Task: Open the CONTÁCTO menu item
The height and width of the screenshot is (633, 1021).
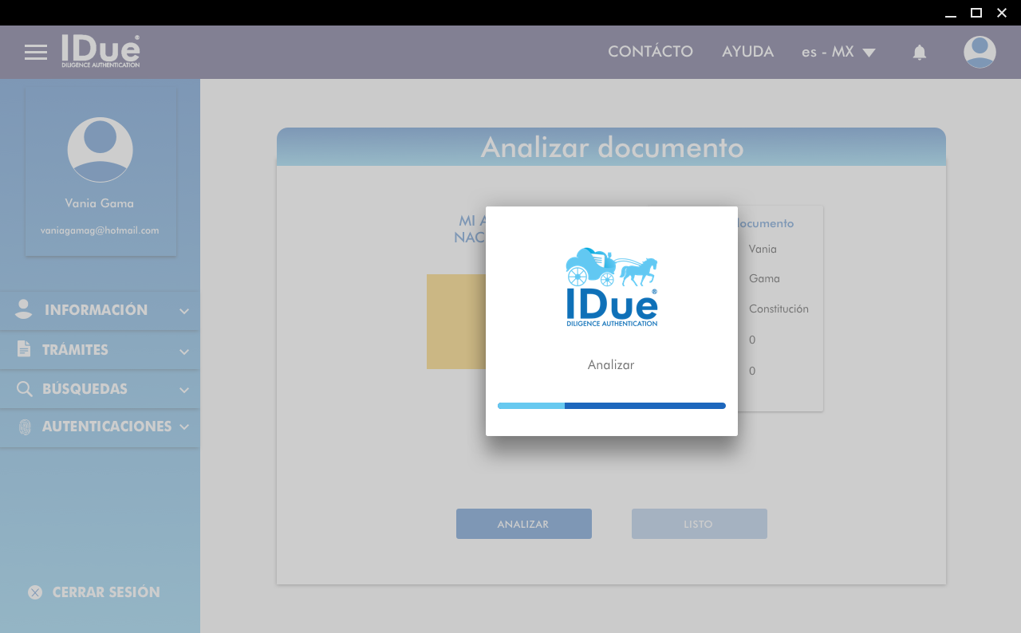Action: 650,52
